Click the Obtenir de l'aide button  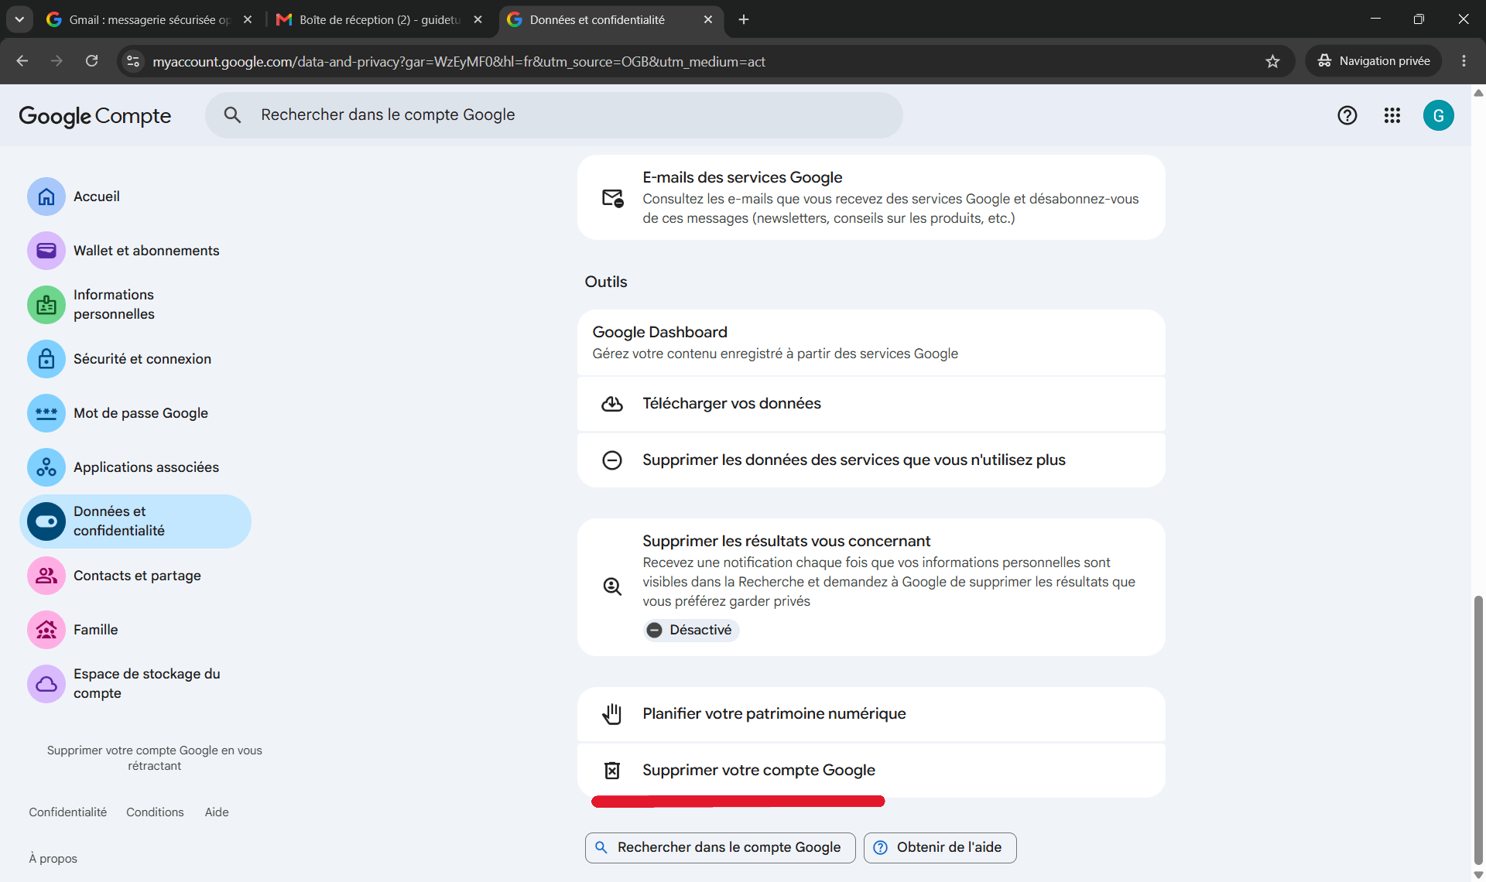coord(940,848)
